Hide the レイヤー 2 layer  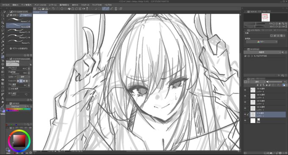point(245,102)
